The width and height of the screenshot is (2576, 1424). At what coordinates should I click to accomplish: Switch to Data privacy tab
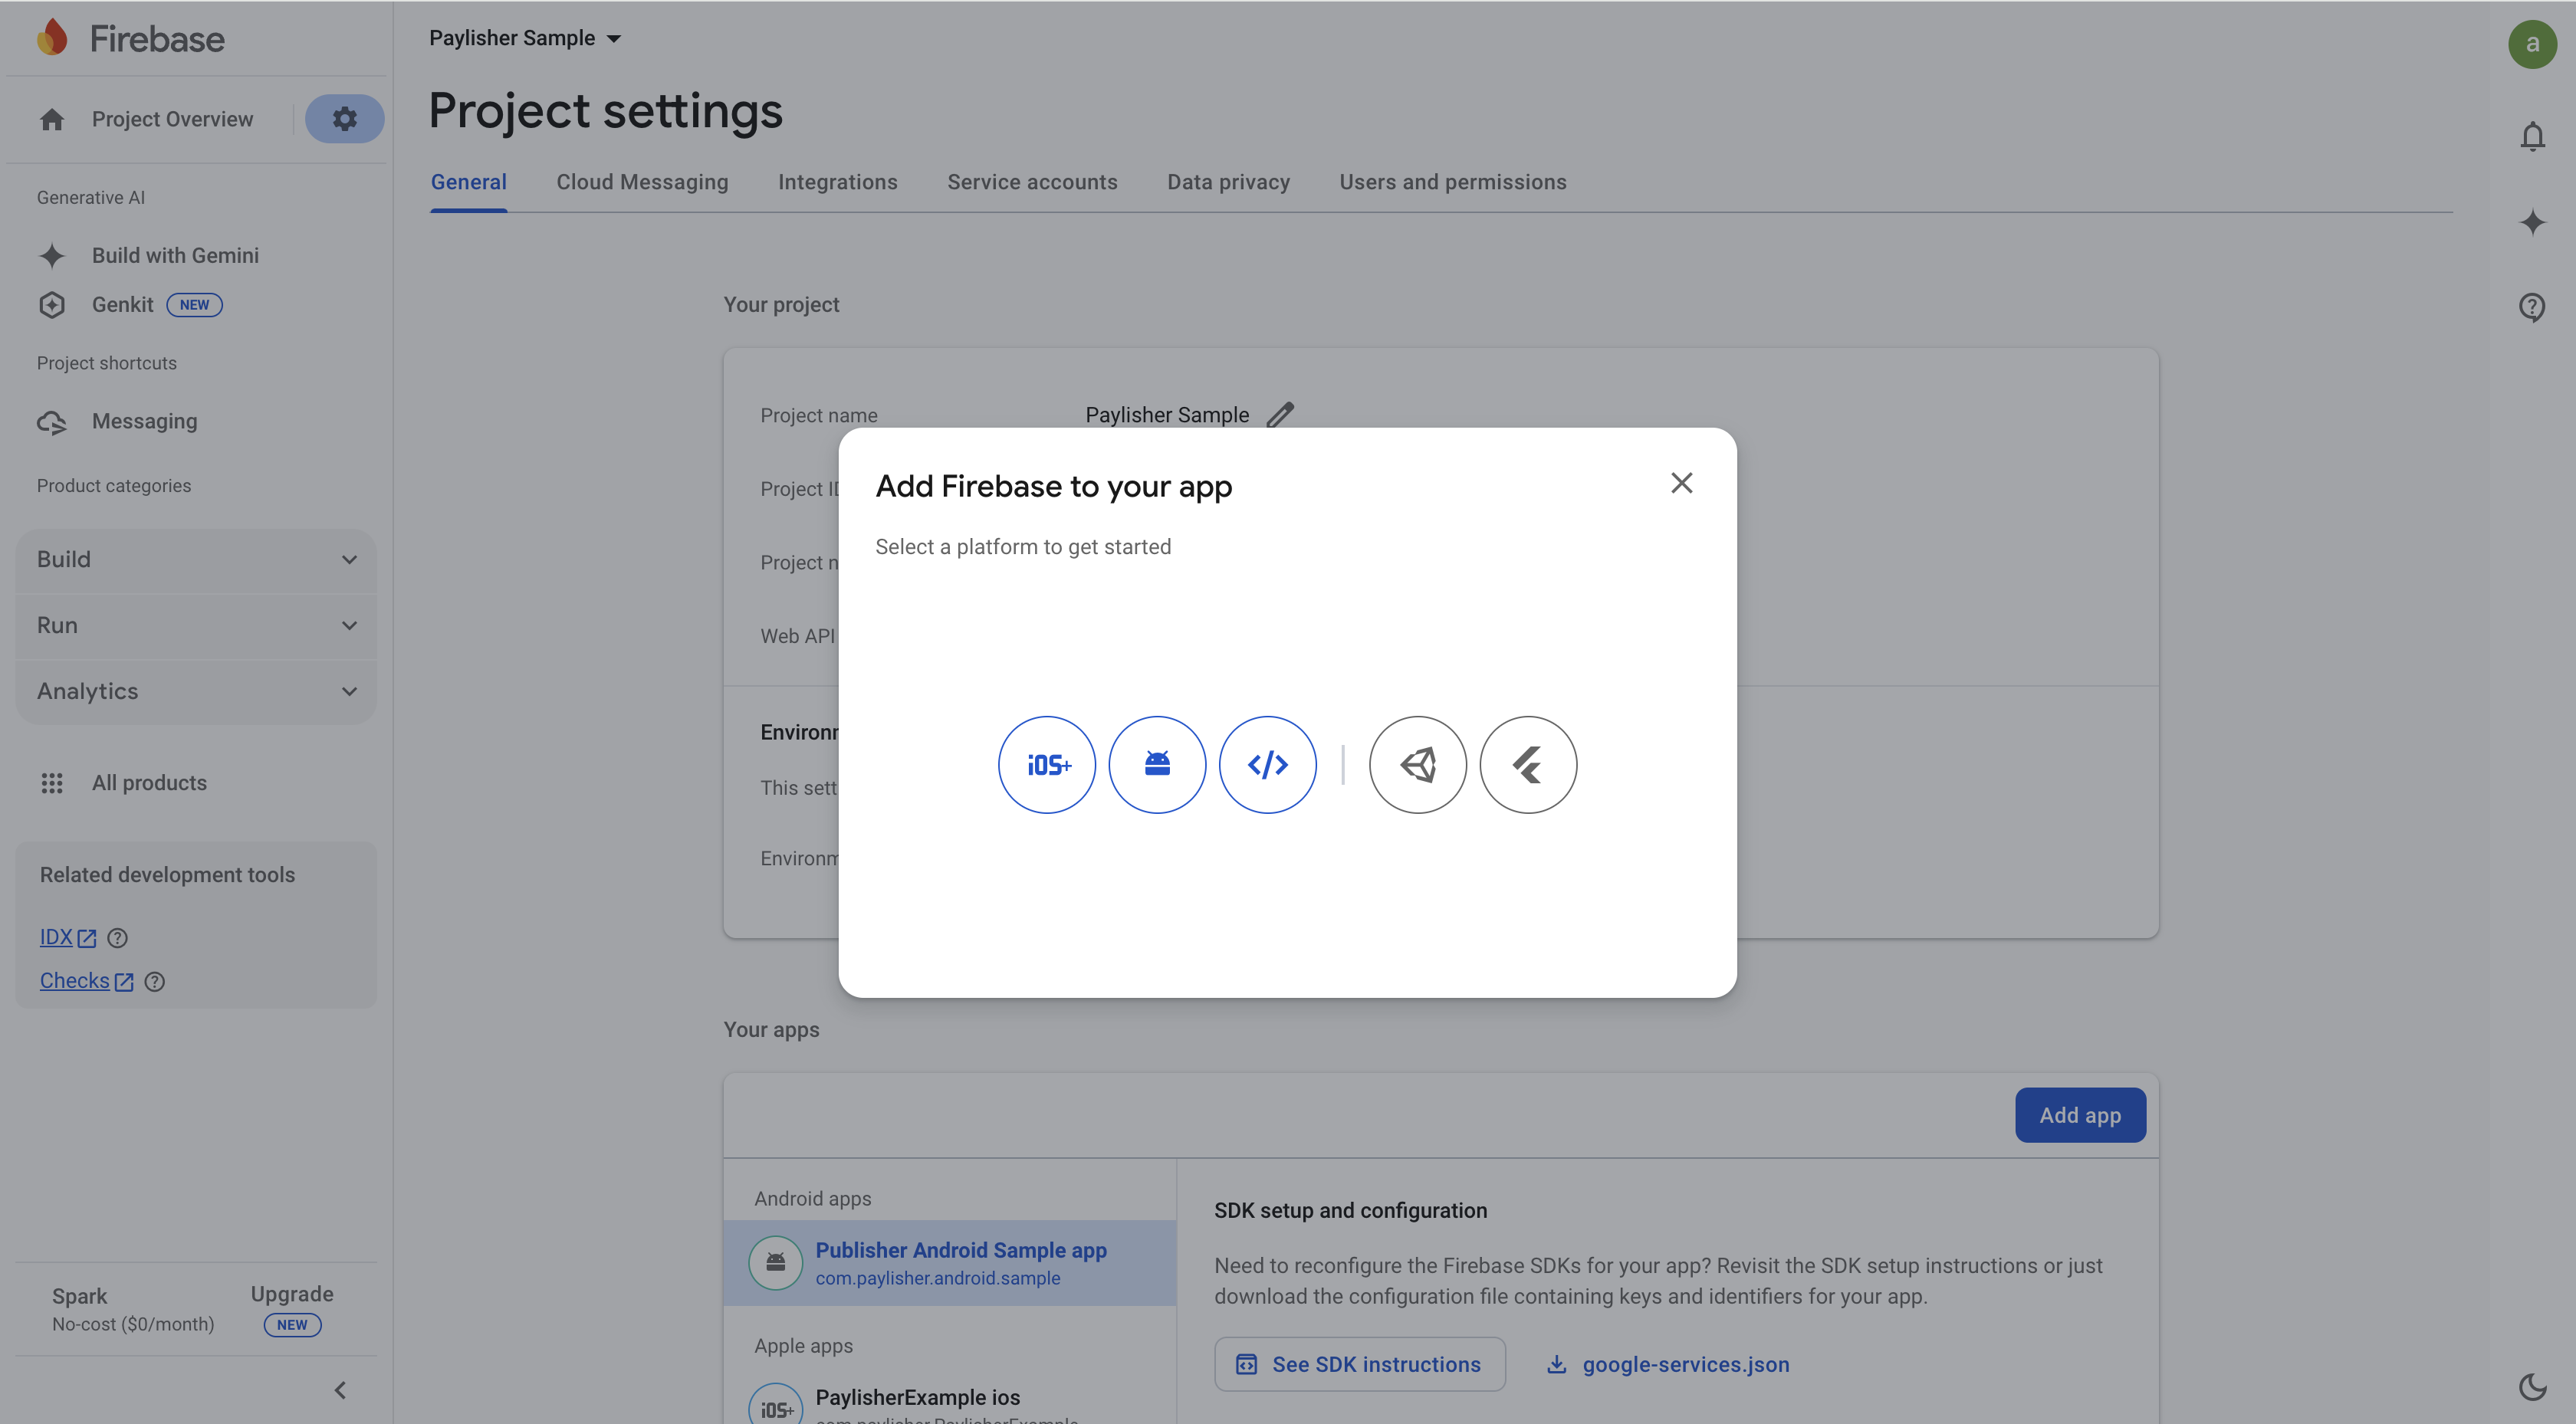(x=1228, y=182)
